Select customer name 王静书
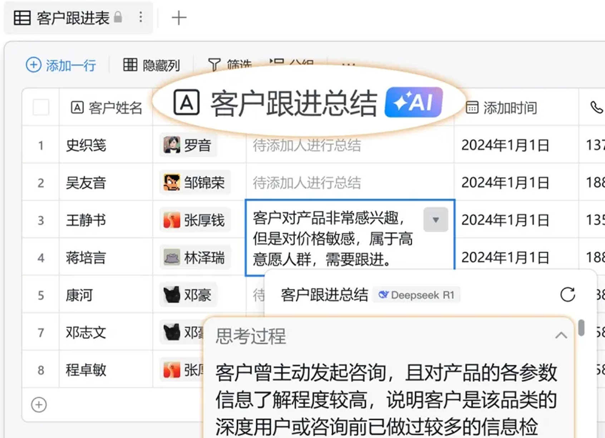The height and width of the screenshot is (438, 605). coord(86,220)
